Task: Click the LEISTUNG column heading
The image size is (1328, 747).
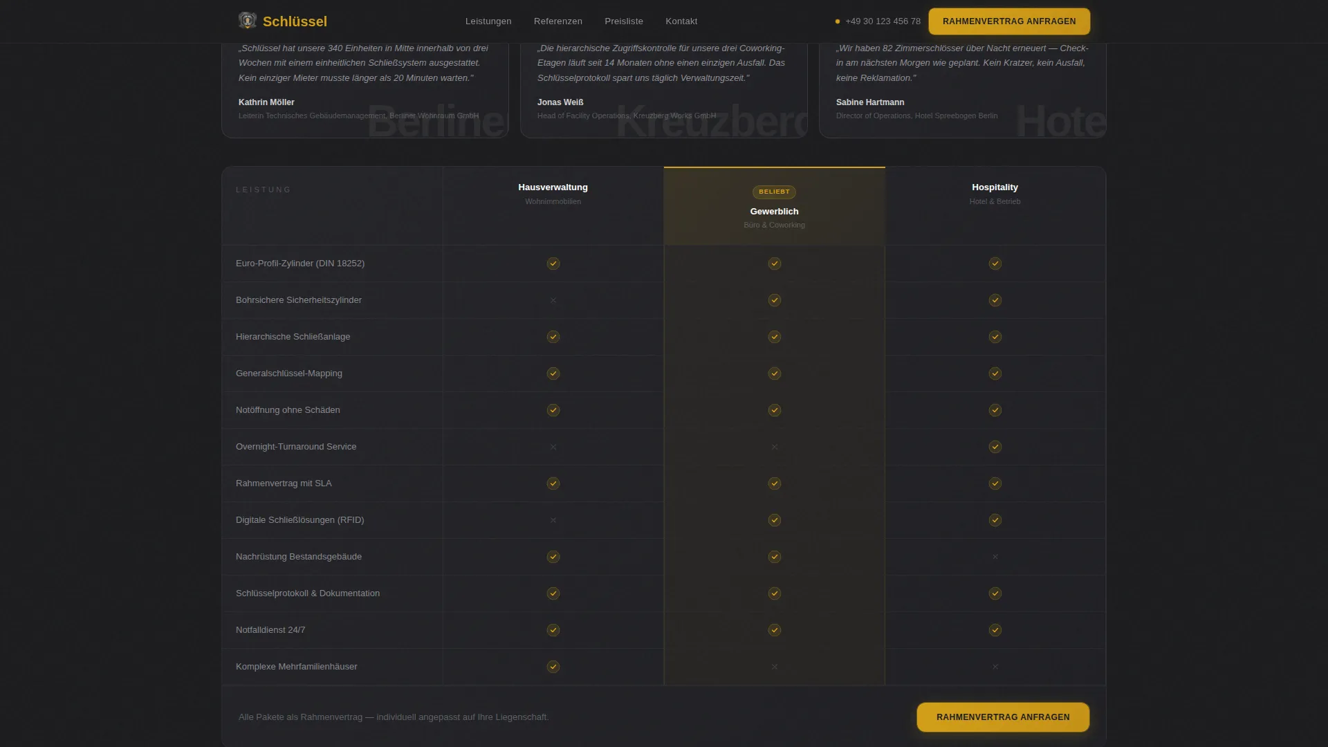Action: (x=264, y=190)
